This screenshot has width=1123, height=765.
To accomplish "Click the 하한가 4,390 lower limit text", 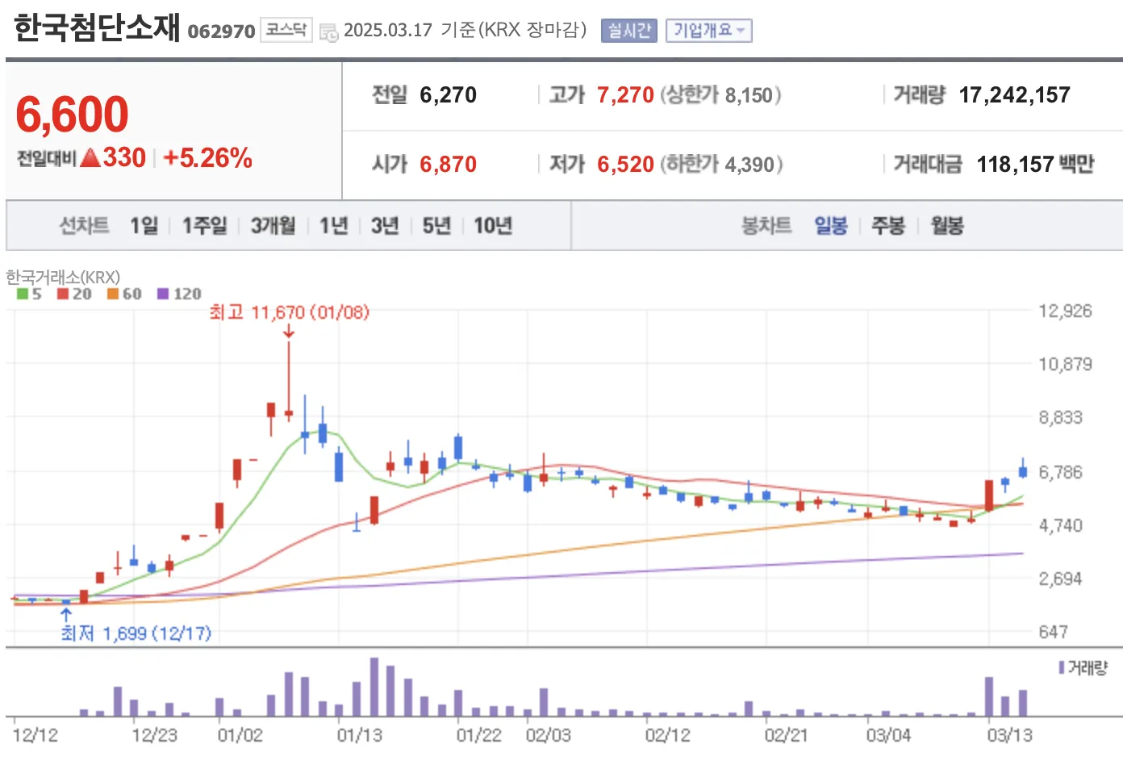I will (x=722, y=165).
